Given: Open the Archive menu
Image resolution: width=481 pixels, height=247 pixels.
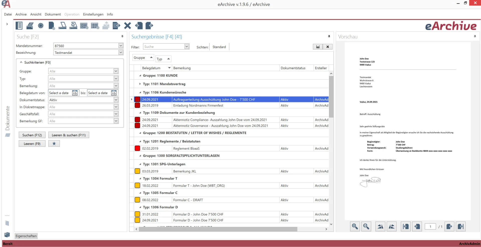Looking at the screenshot, I should click(x=21, y=14).
